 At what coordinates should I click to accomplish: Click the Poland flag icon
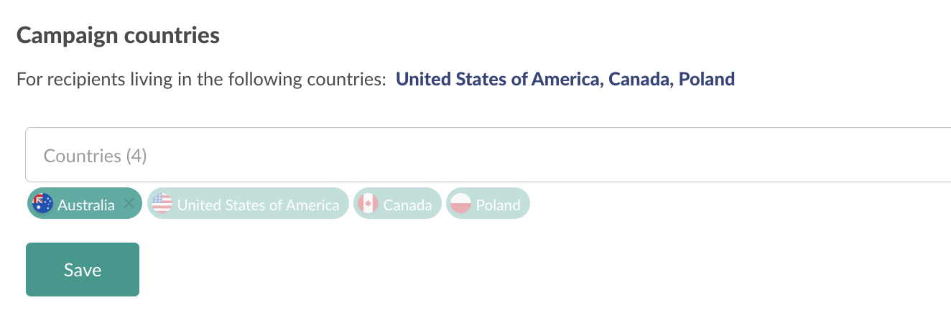tap(460, 204)
